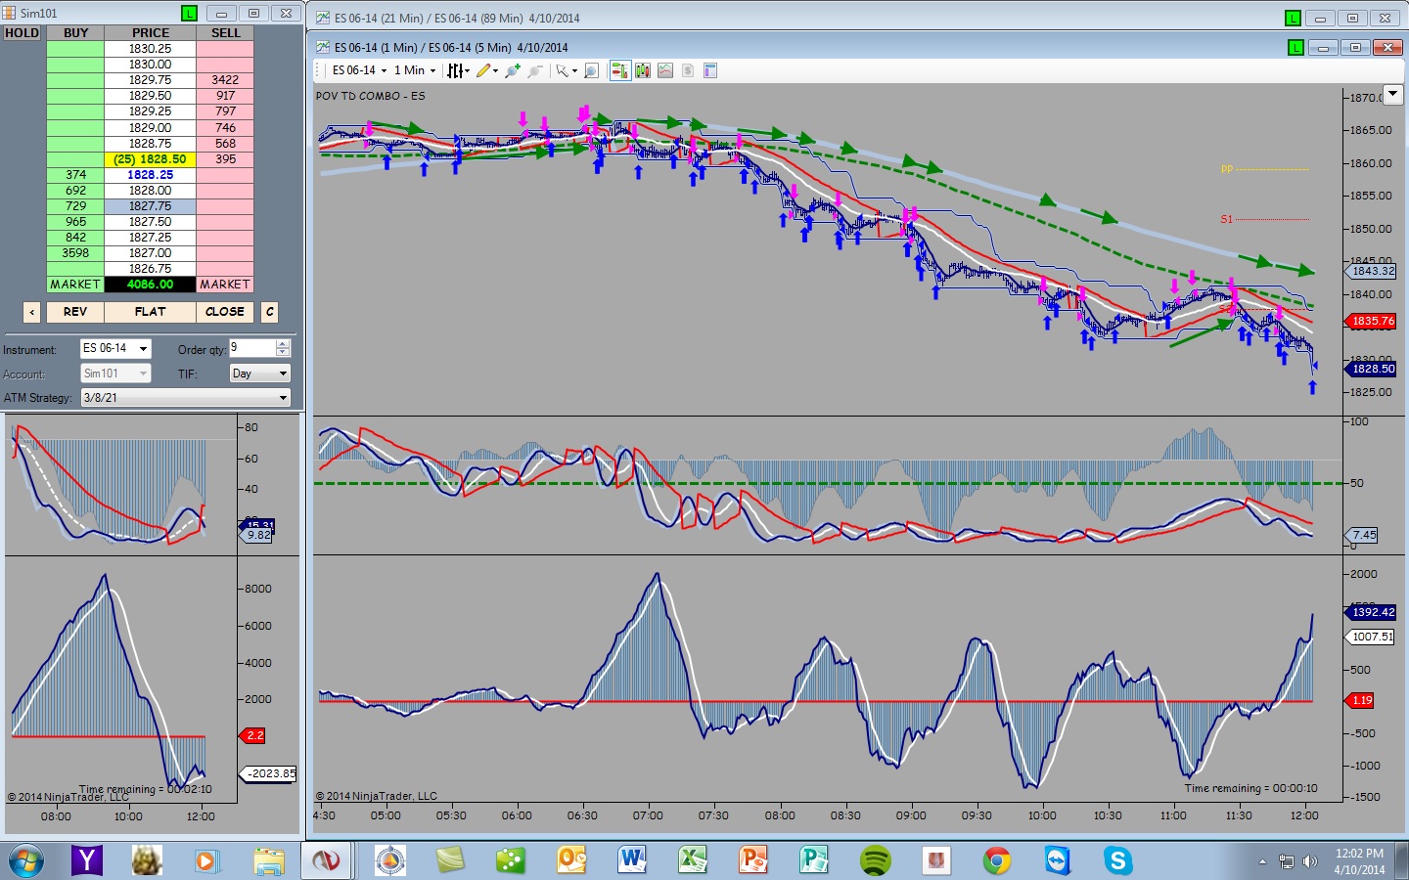1409x880 pixels.
Task: Open the Instrument dropdown in Sim101 panel
Action: point(115,348)
